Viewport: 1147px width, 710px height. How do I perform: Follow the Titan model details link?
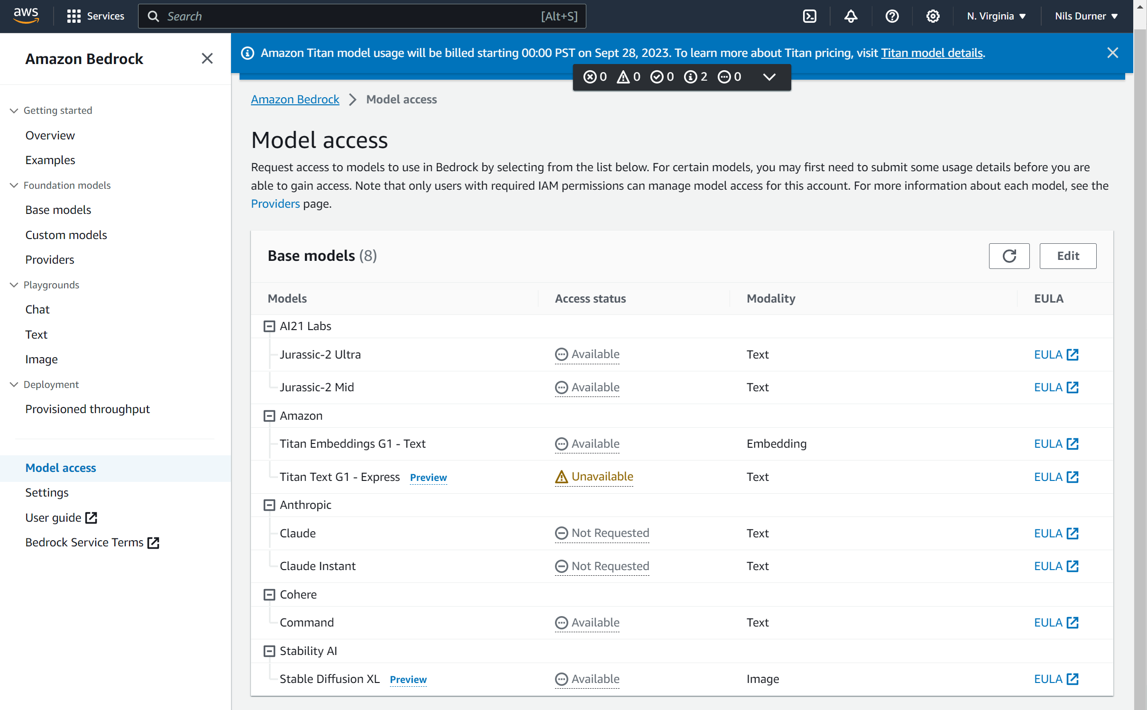[932, 53]
